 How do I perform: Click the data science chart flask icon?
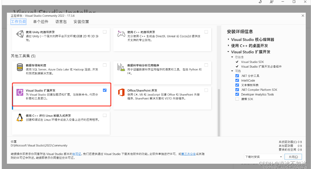click(121, 67)
